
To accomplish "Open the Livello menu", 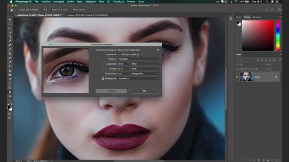I will point(70,2).
